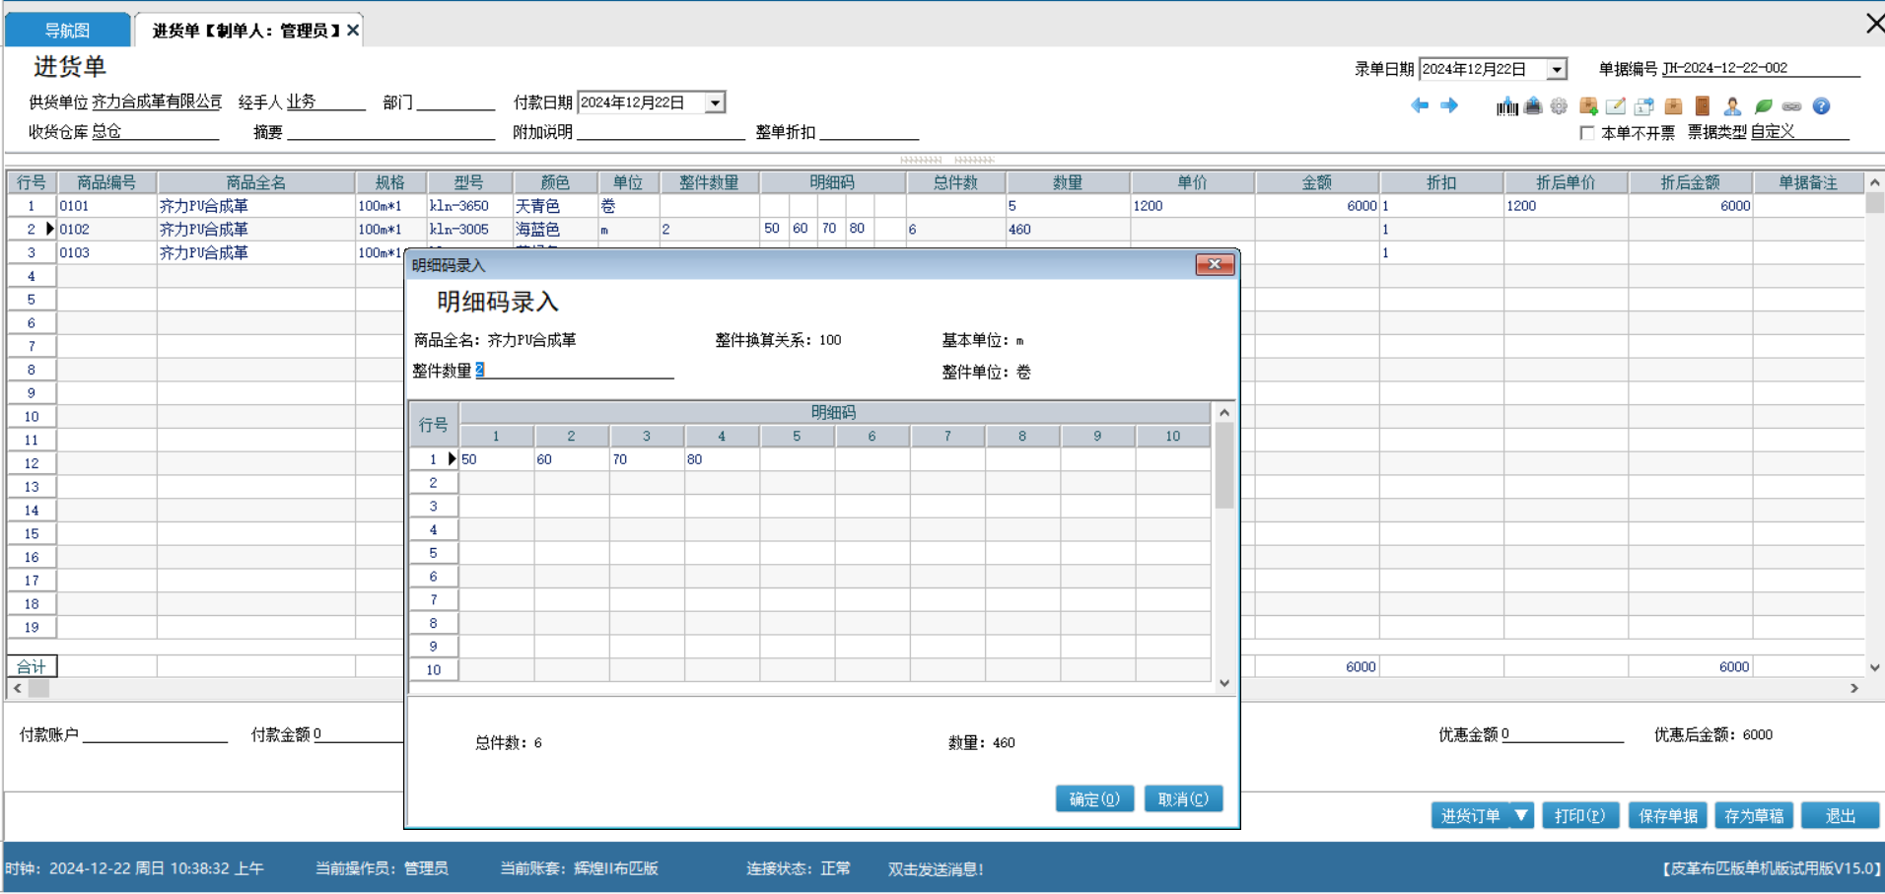Viewport: 1885px width, 894px height.
Task: Click the 确定 button in dialog
Action: click(x=1093, y=798)
